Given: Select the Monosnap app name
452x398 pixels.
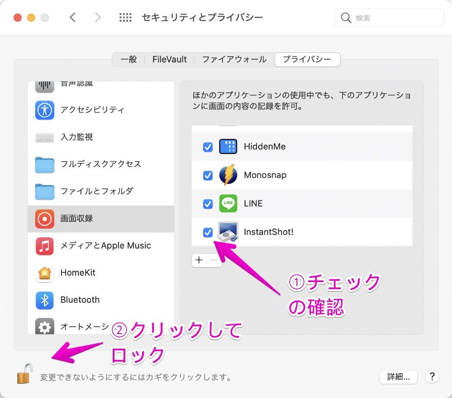Looking at the screenshot, I should point(265,175).
